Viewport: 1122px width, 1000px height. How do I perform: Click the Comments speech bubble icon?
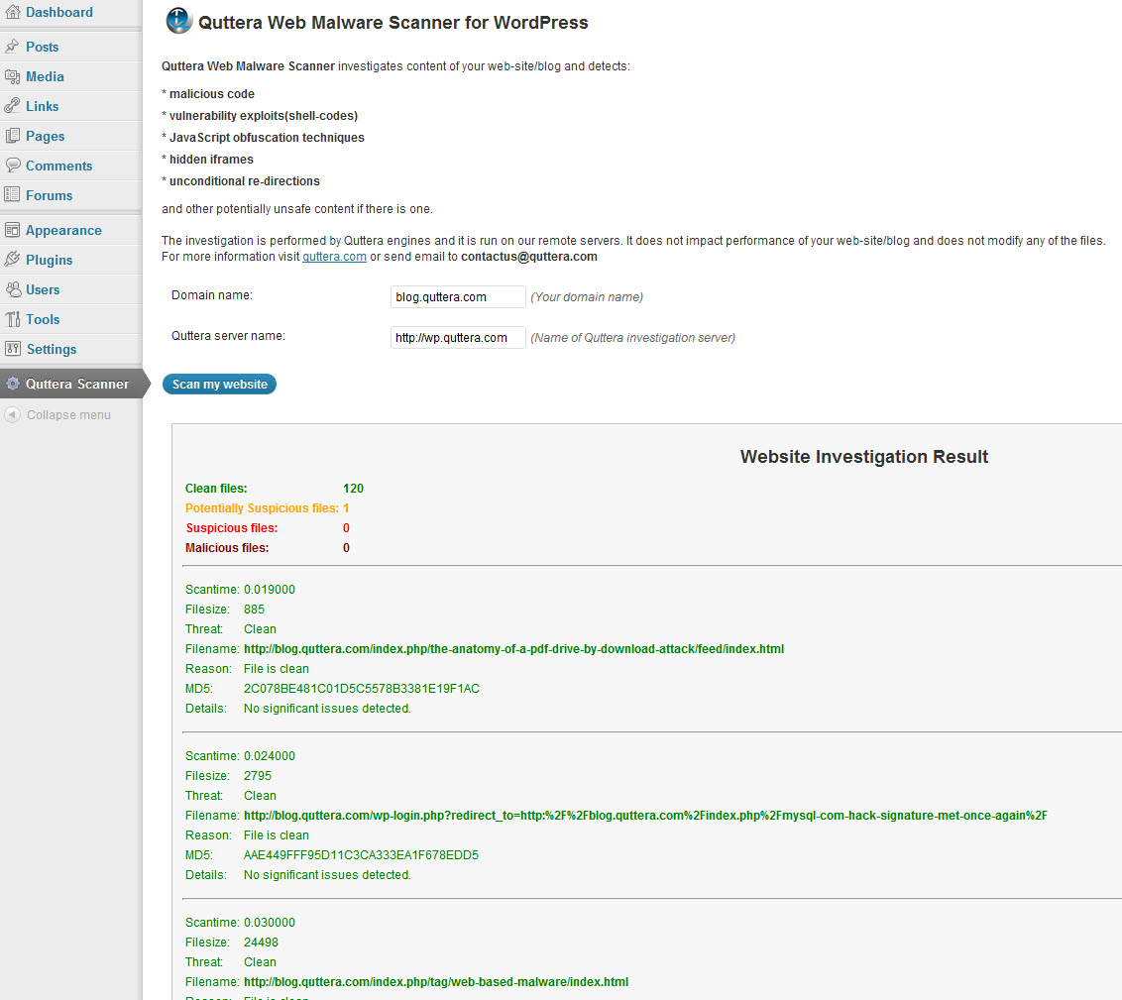[x=12, y=166]
